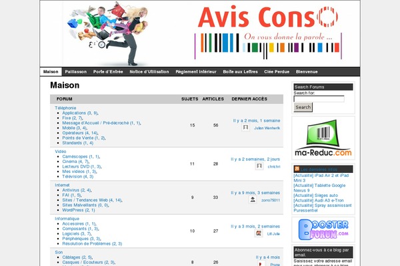400x266 pixels.
Task: Click the Search button
Action: pyautogui.click(x=303, y=107)
